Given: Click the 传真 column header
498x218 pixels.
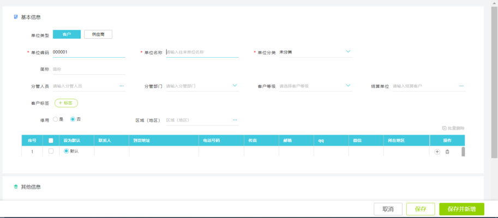Looking at the screenshot, I should 261,140.
